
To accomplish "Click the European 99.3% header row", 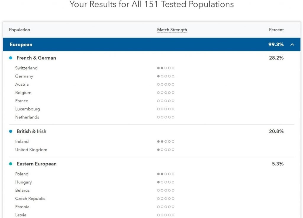I will tap(152, 45).
